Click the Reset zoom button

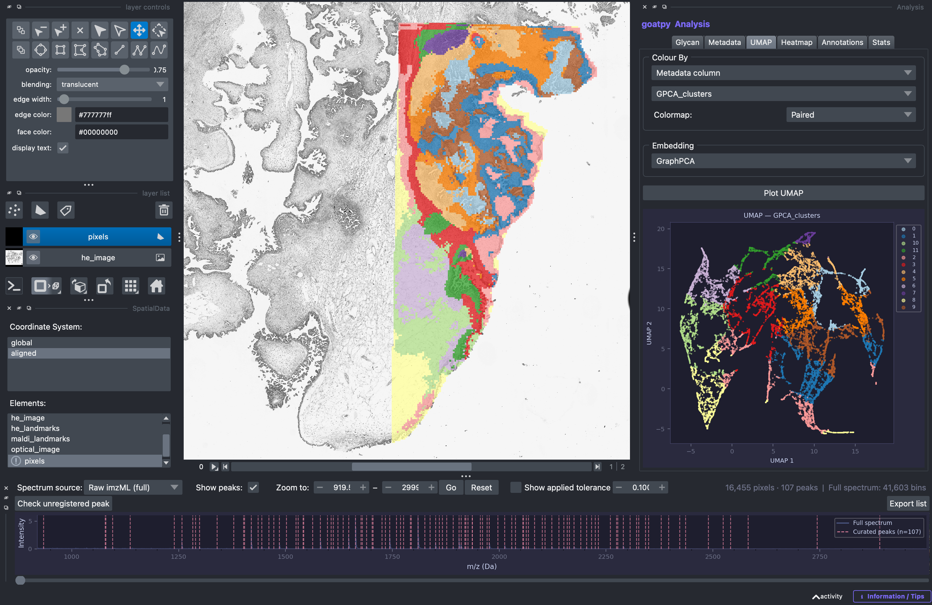click(481, 488)
